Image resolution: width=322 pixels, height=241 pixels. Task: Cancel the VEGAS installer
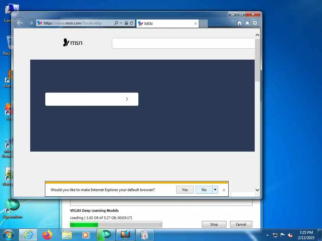(241, 224)
